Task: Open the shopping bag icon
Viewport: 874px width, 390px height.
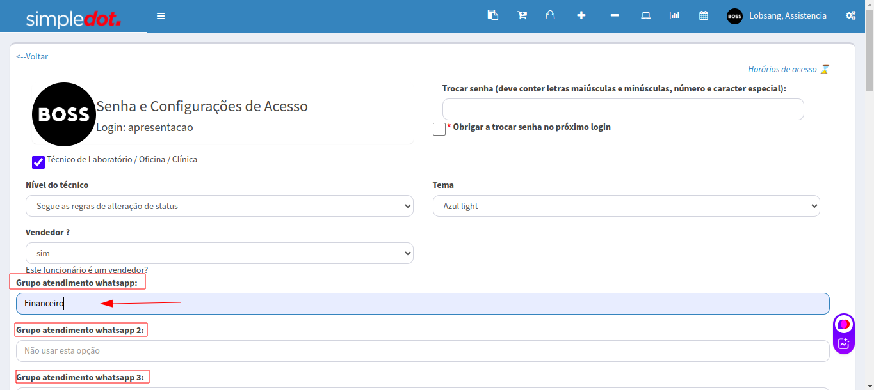Action: click(x=550, y=15)
